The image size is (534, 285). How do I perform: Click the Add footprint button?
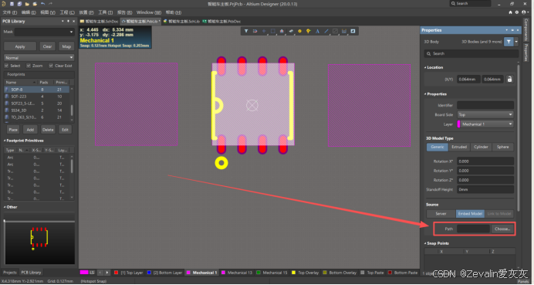(x=30, y=130)
